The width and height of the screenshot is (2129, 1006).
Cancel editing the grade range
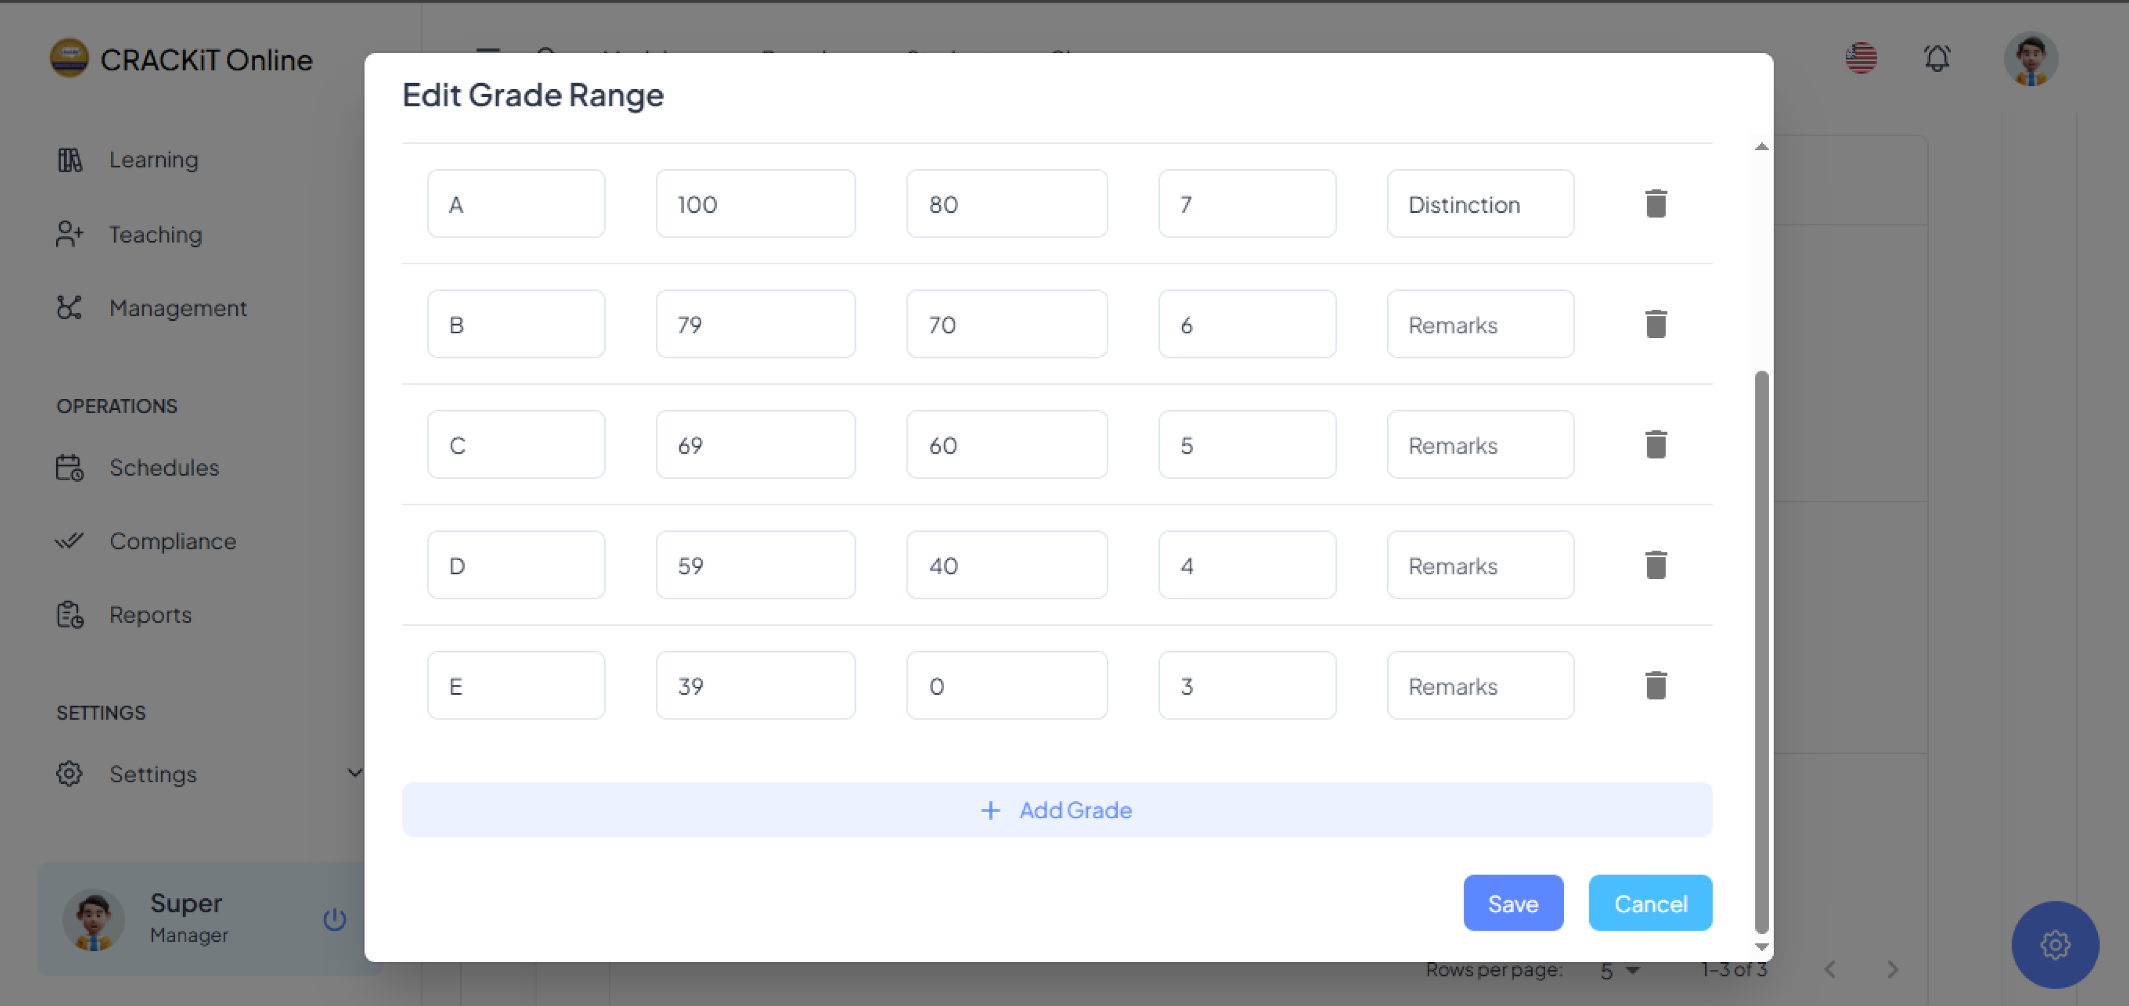1649,903
